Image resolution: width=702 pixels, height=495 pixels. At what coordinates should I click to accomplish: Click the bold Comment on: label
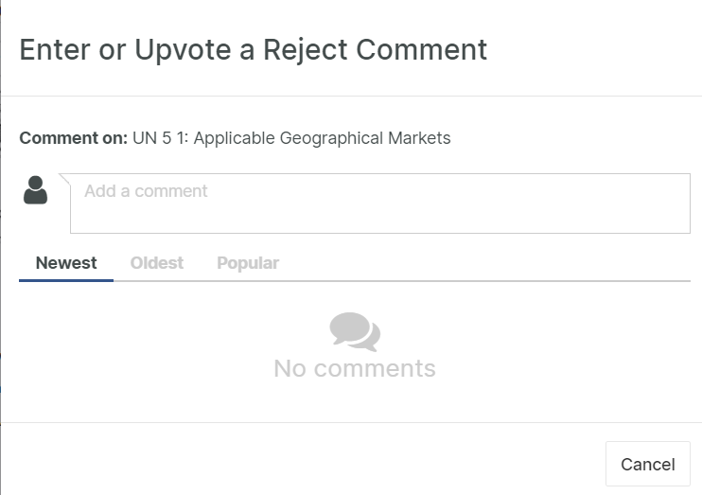click(x=74, y=138)
